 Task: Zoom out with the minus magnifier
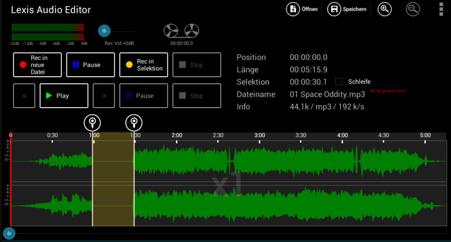click(x=413, y=9)
